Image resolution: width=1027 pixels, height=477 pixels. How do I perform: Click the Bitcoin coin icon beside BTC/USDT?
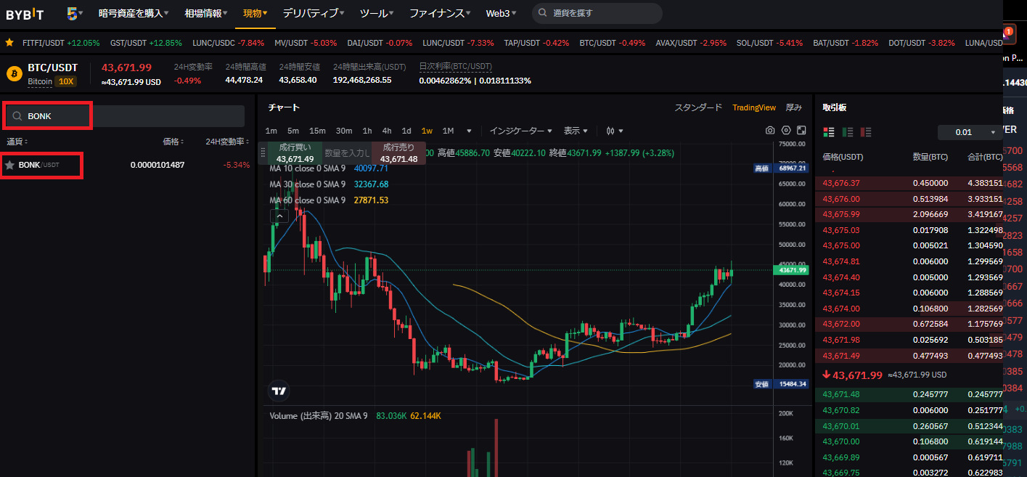coord(14,73)
